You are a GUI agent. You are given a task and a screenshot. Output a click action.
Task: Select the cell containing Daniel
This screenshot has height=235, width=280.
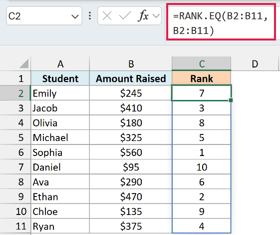pyautogui.click(x=60, y=167)
